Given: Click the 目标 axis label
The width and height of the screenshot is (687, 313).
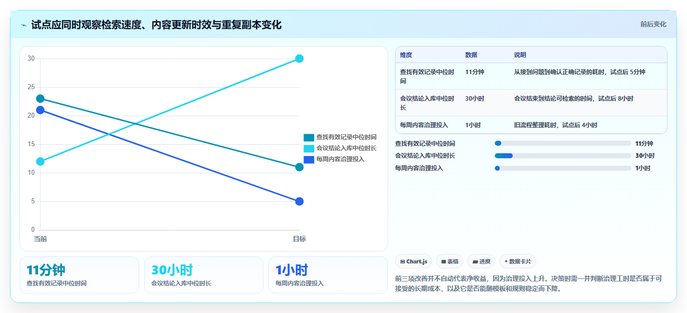Looking at the screenshot, I should click(x=299, y=239).
